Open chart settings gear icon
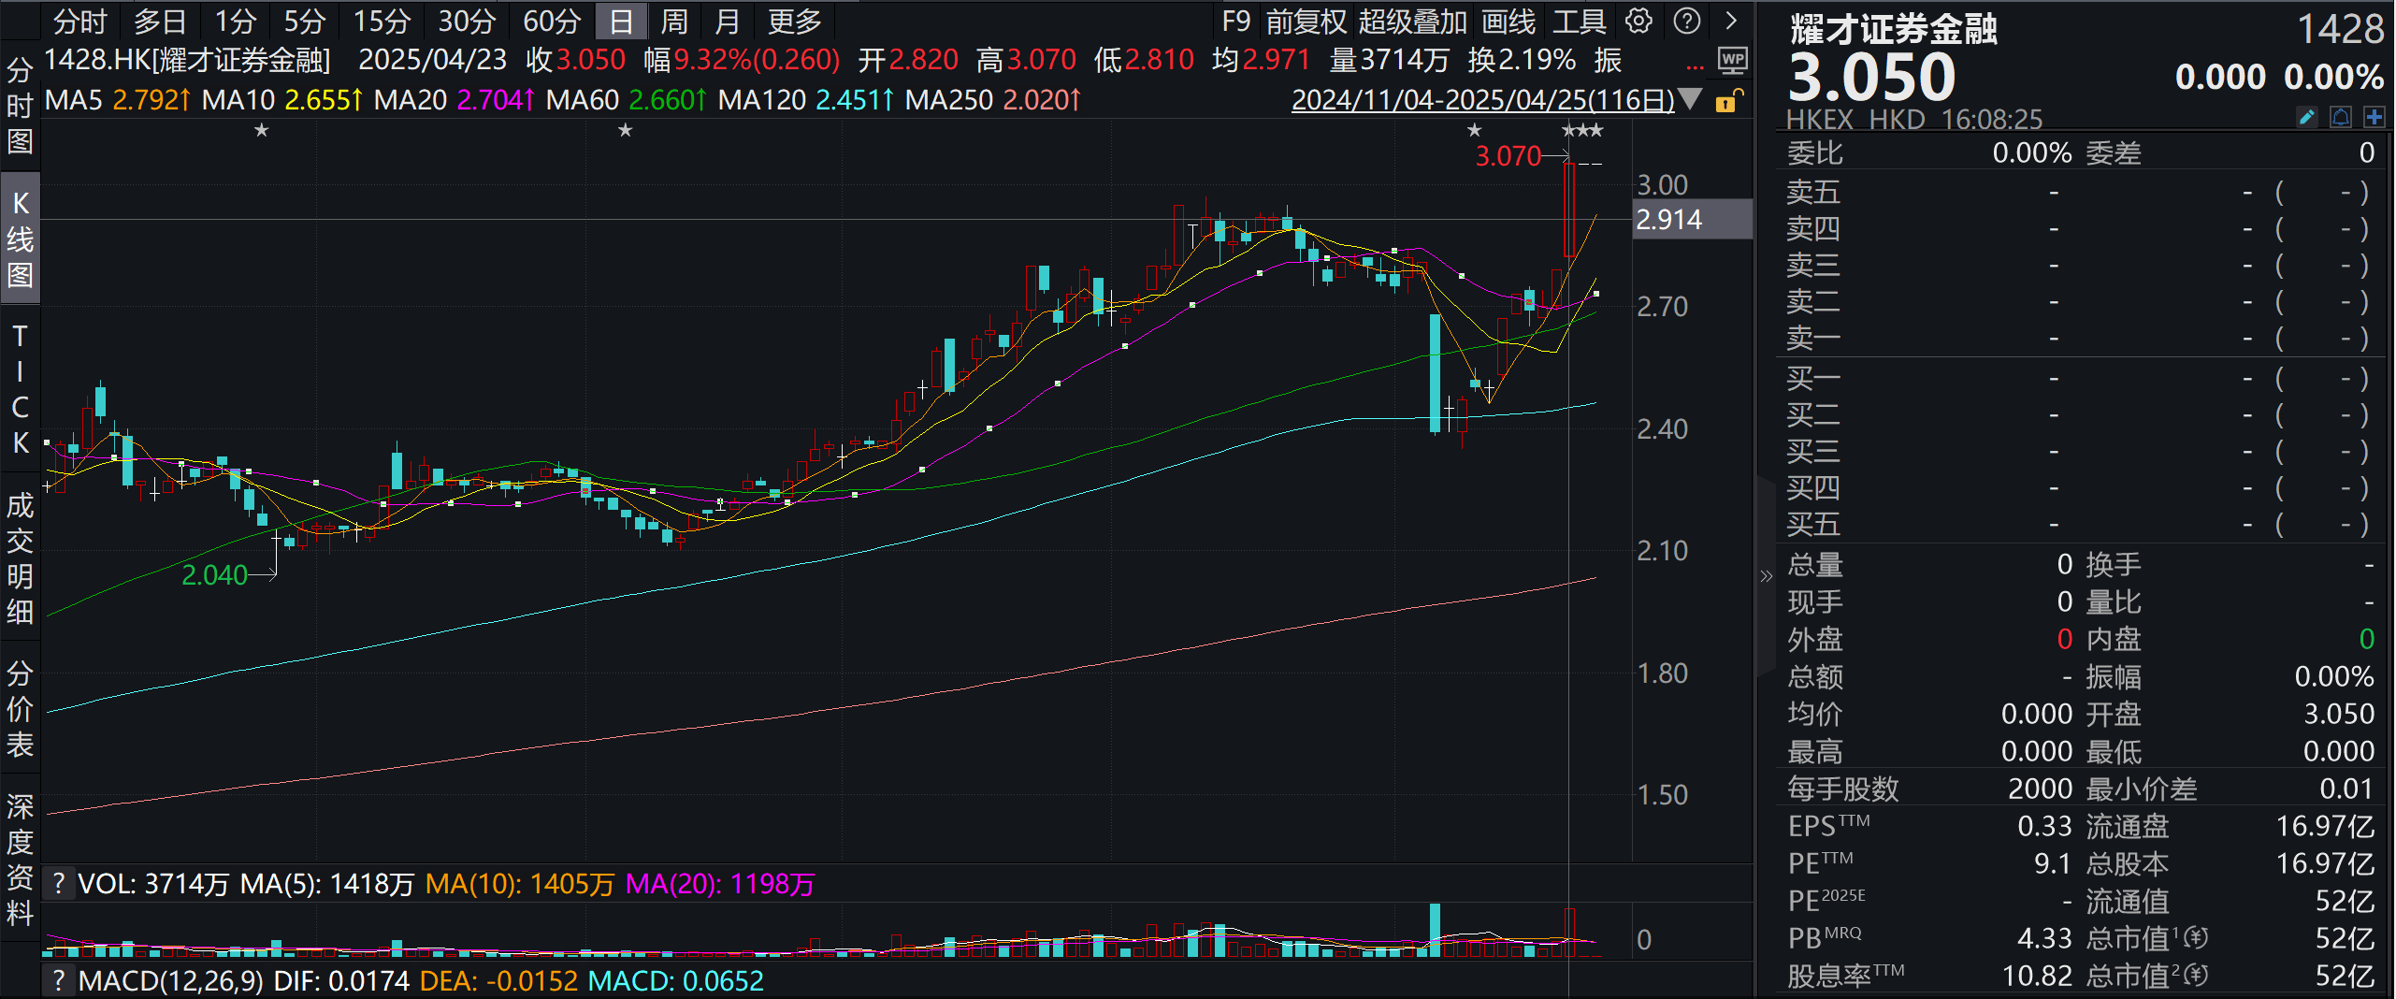Image resolution: width=2396 pixels, height=999 pixels. (1638, 21)
